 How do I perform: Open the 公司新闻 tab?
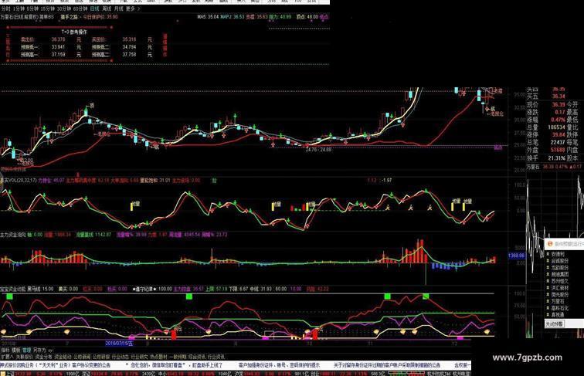82,357
